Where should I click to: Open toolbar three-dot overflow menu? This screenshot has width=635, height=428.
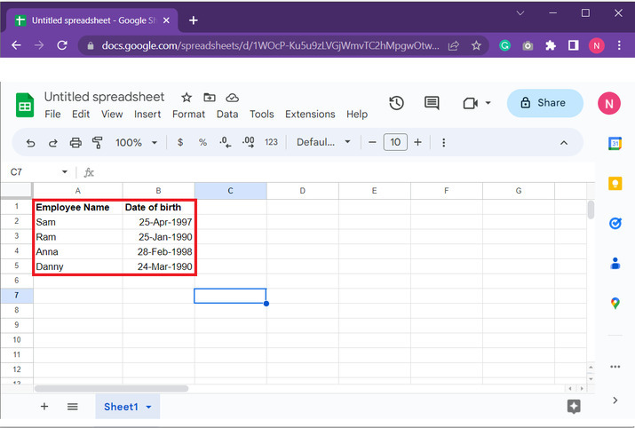[444, 143]
